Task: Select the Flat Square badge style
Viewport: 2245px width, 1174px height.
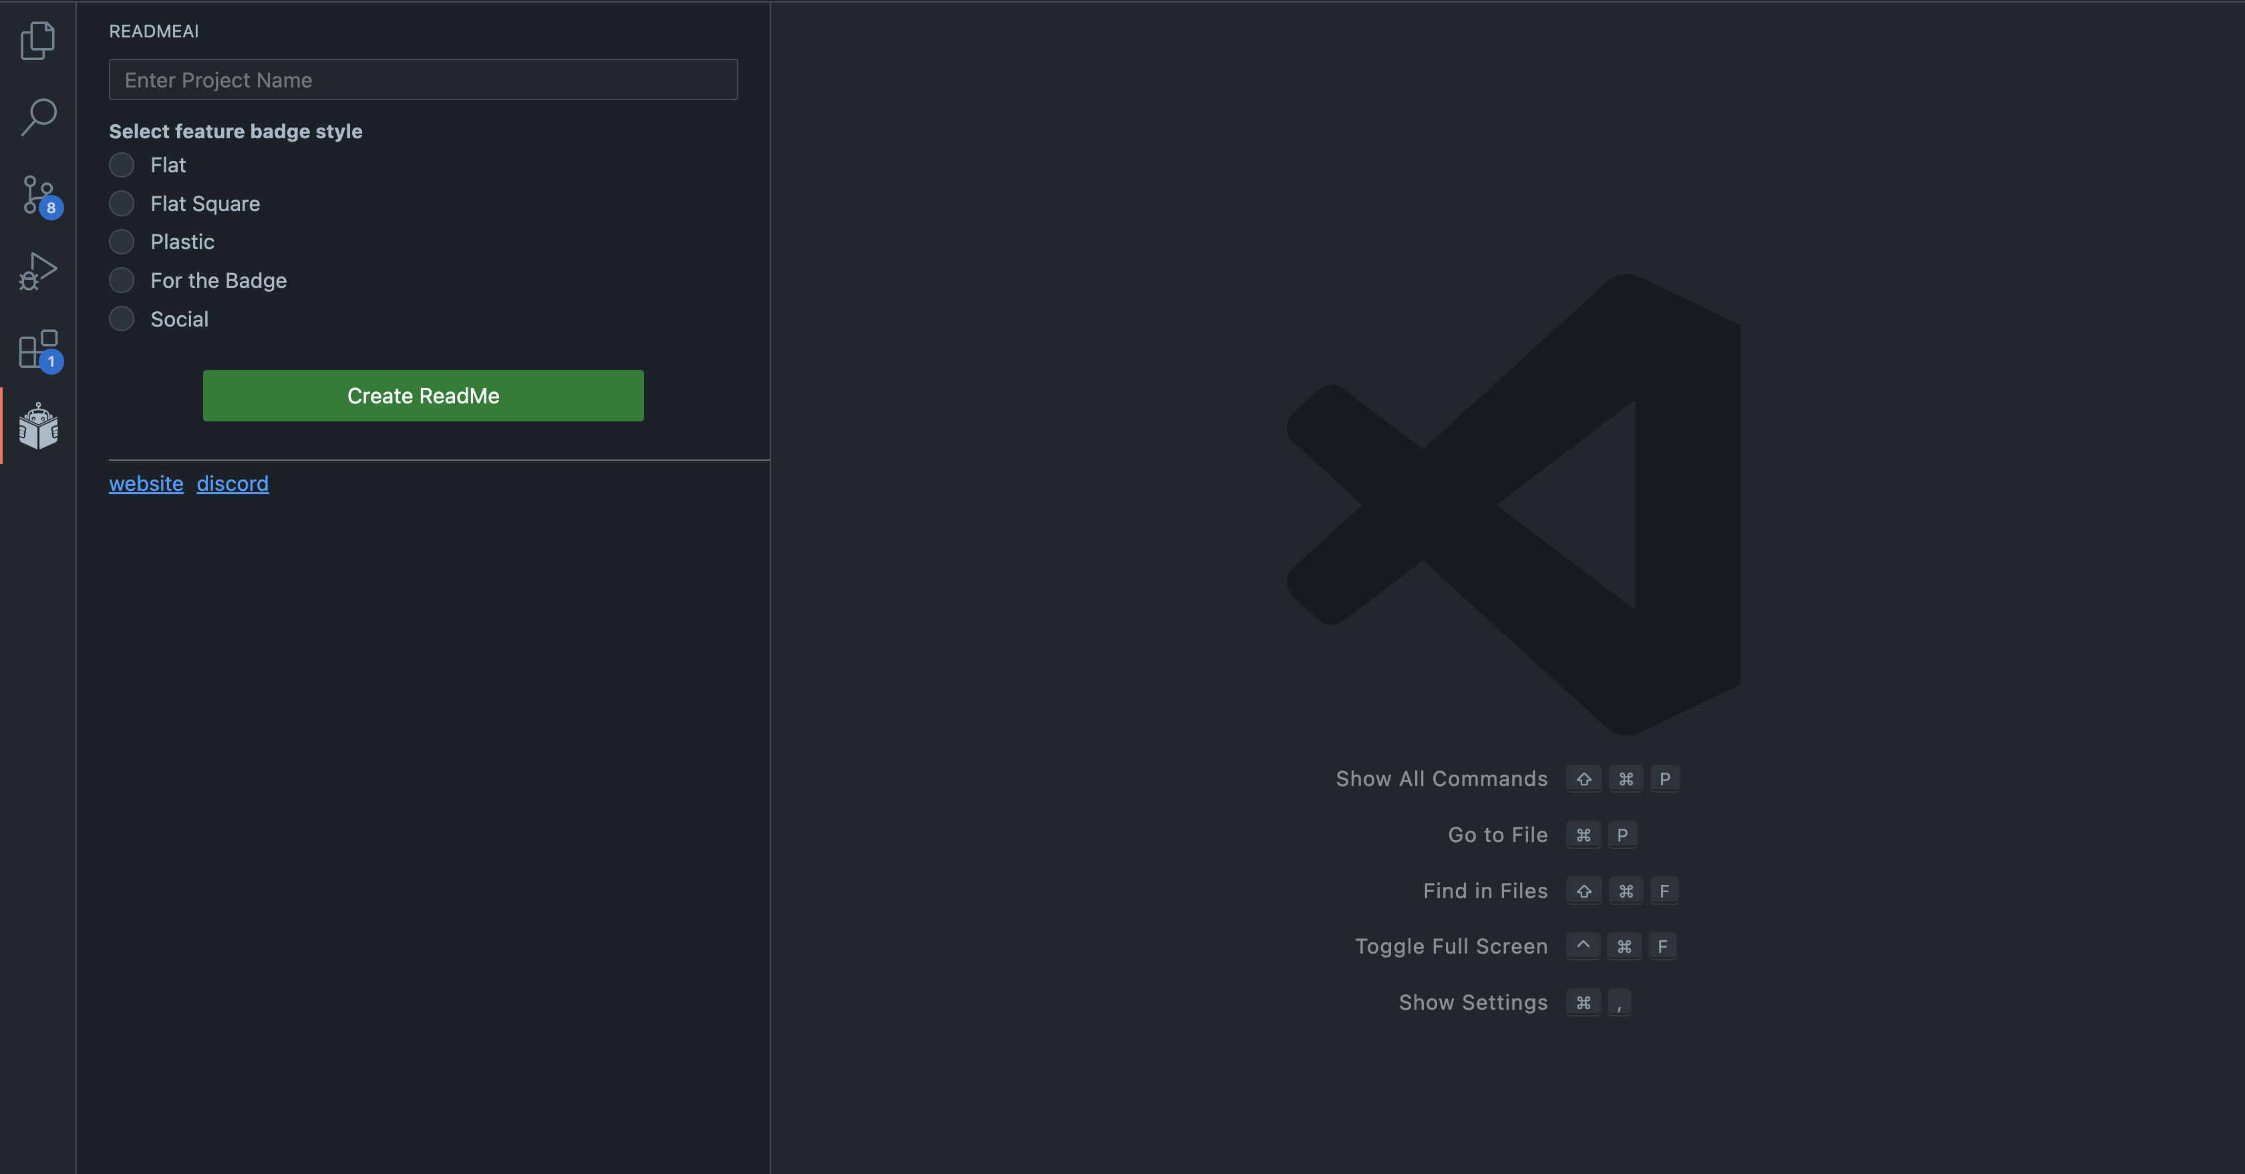Action: (x=122, y=204)
